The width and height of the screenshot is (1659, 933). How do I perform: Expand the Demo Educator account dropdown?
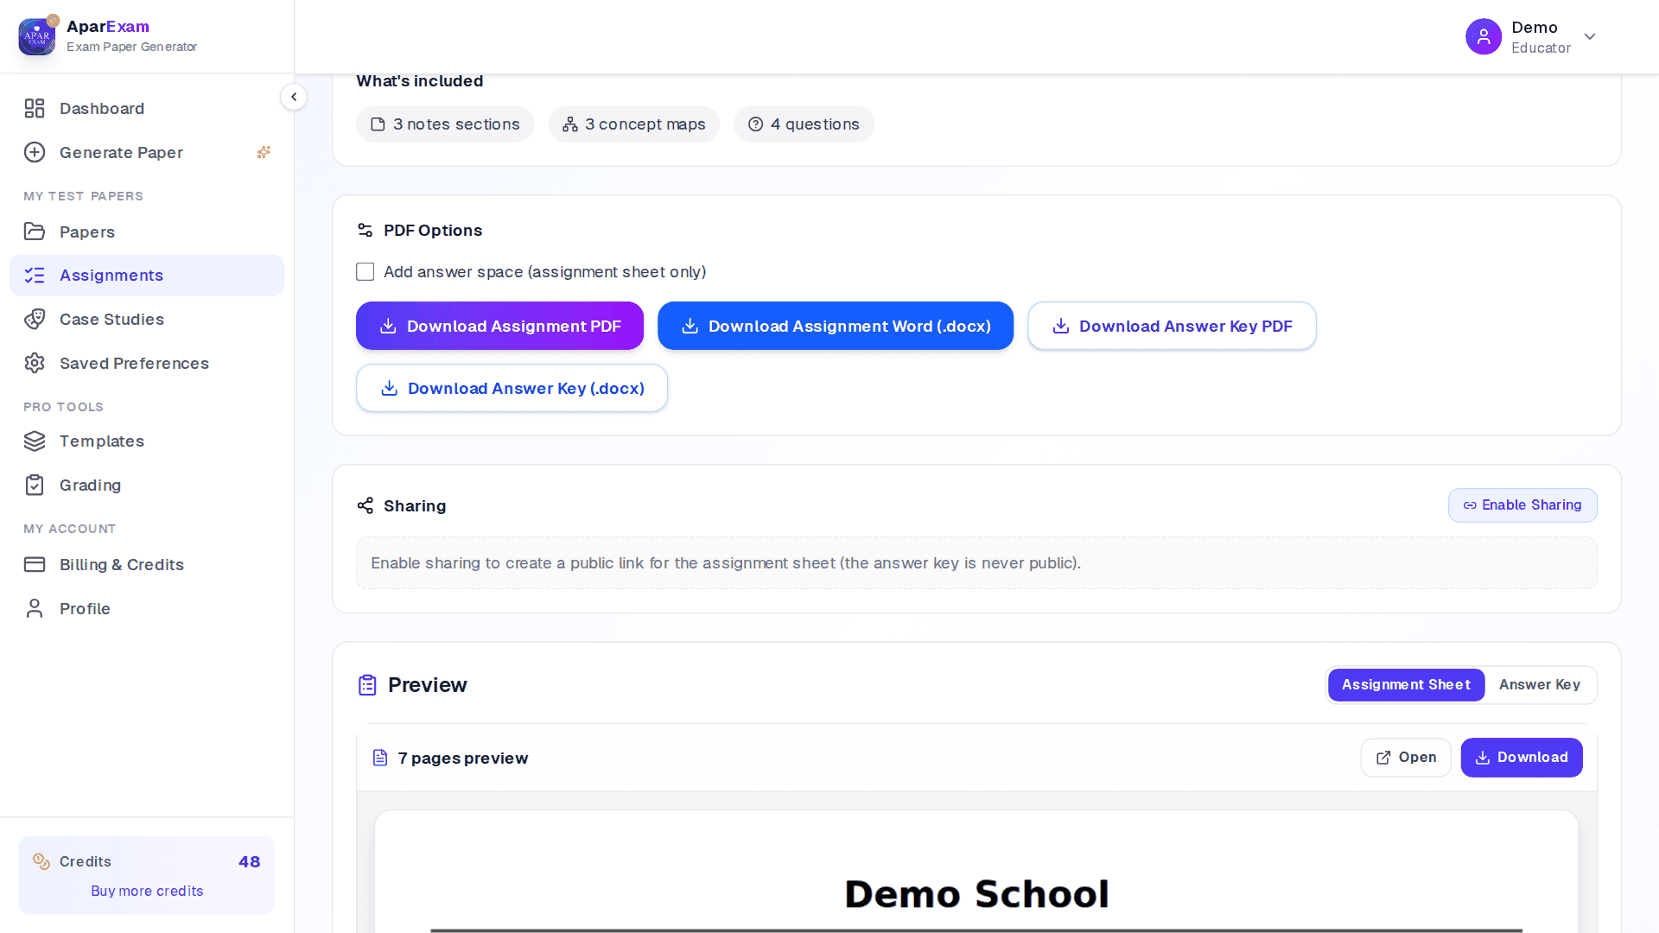click(1590, 36)
